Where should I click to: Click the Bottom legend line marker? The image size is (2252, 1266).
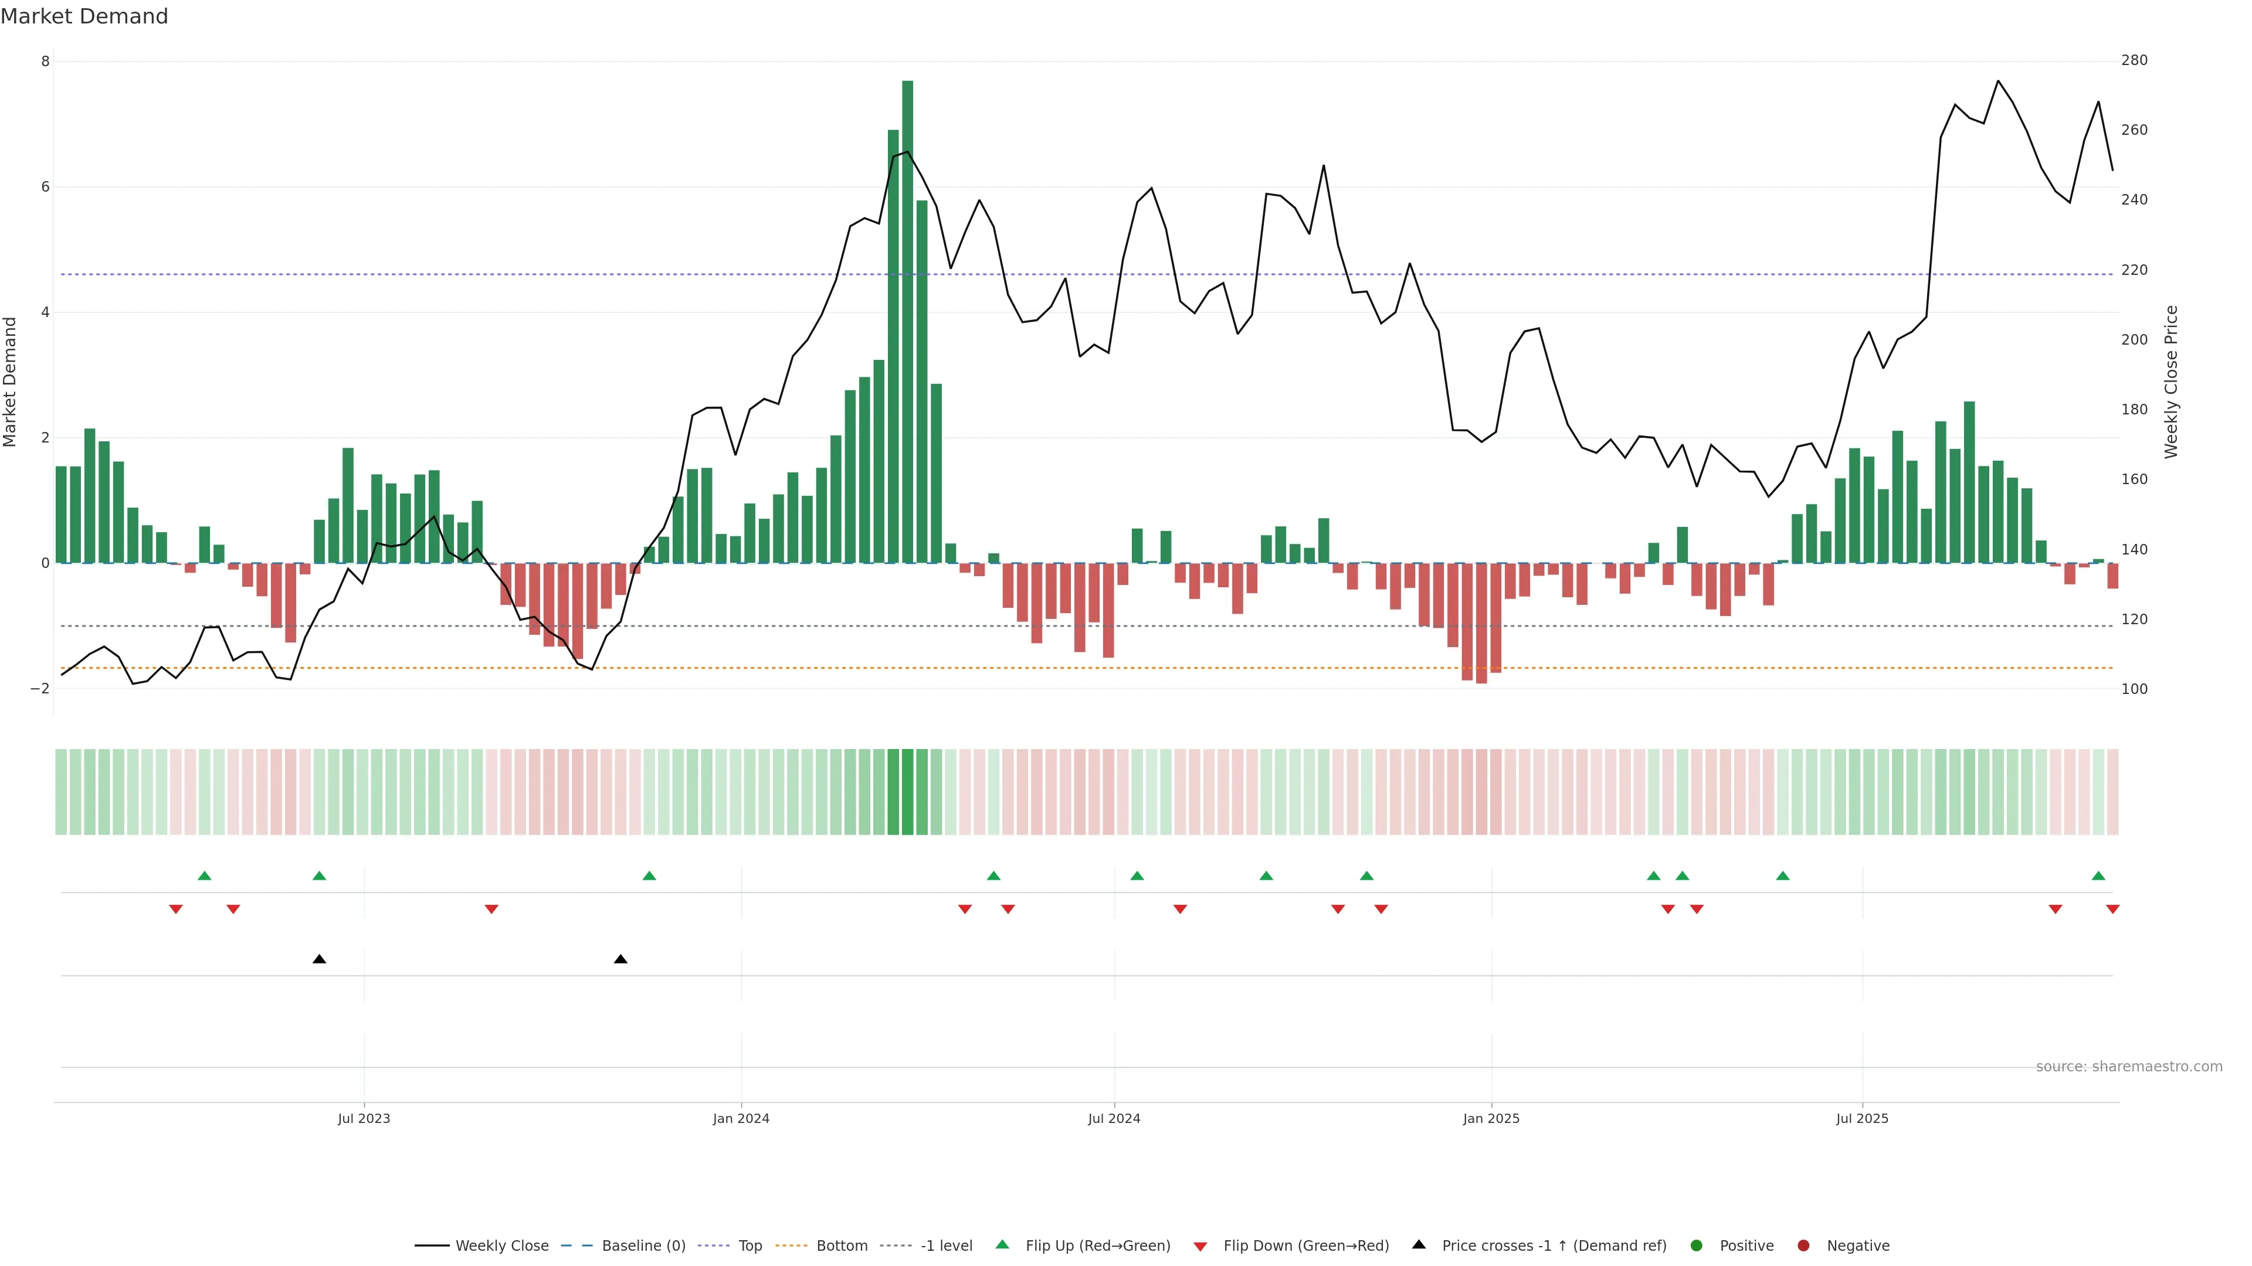click(791, 1246)
